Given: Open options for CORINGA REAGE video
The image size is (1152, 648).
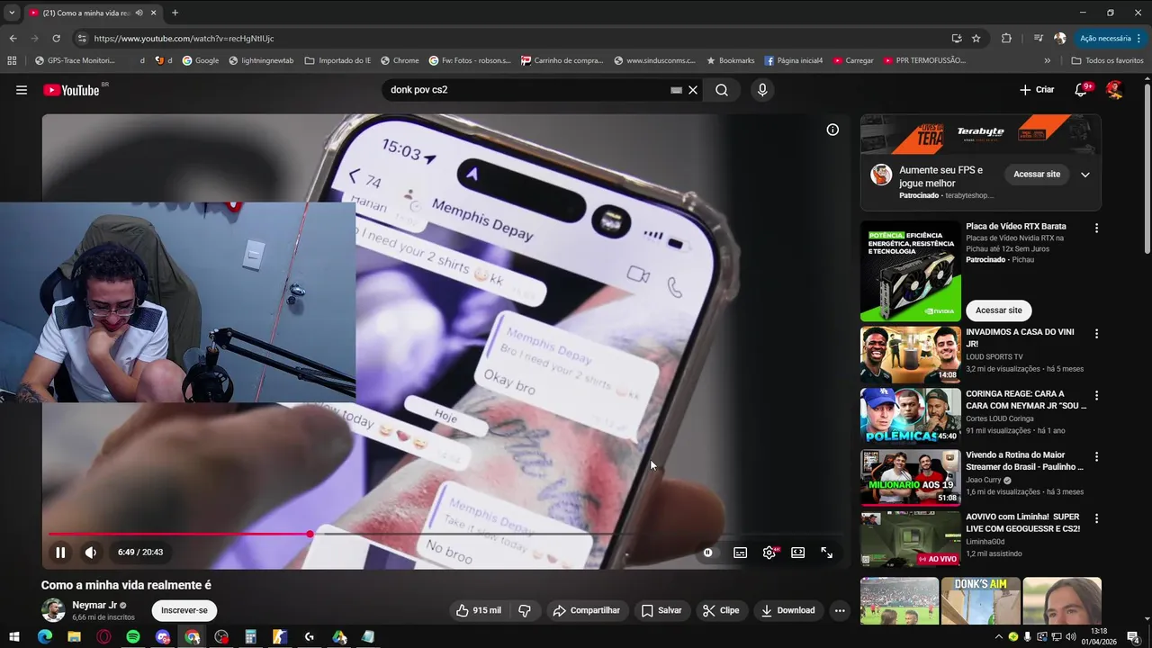Looking at the screenshot, I should coord(1096,396).
